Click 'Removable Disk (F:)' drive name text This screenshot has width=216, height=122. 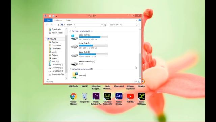[87, 62]
